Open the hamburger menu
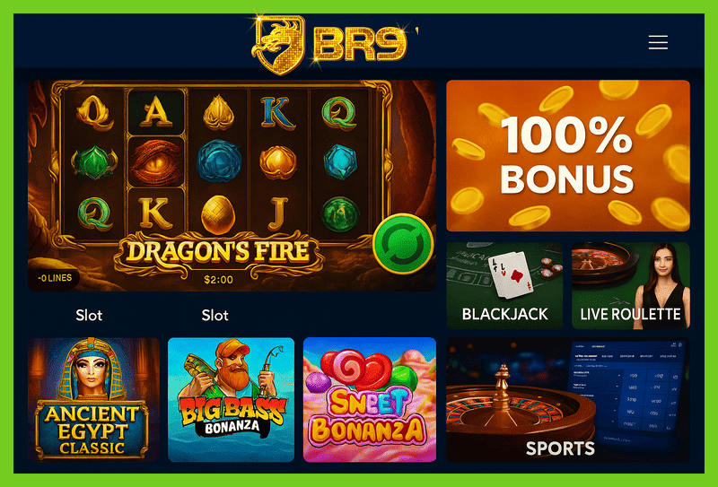718x487 pixels. (658, 42)
